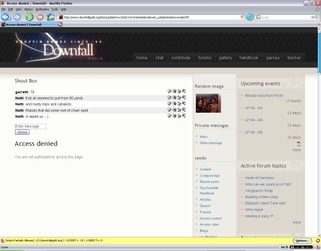Edit the 'G wiped us' shout
This screenshot has height=251, width=321.
pyautogui.click(x=170, y=116)
